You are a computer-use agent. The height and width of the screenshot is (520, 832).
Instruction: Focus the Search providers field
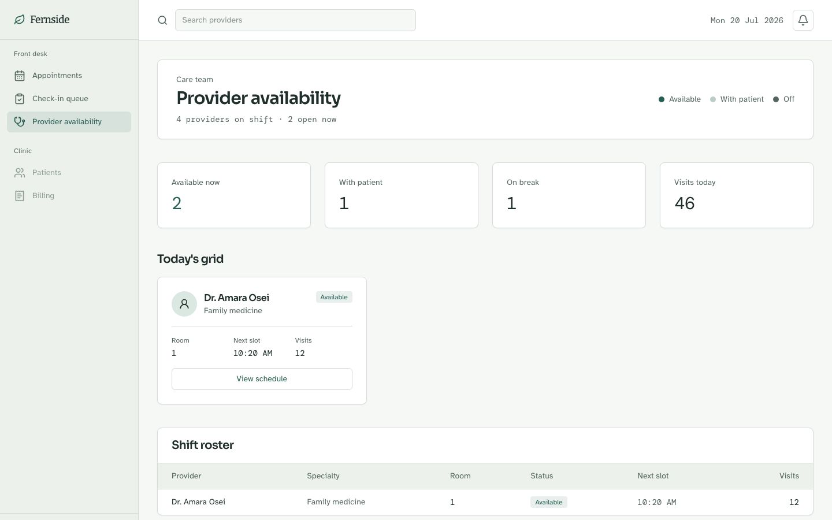tap(295, 20)
